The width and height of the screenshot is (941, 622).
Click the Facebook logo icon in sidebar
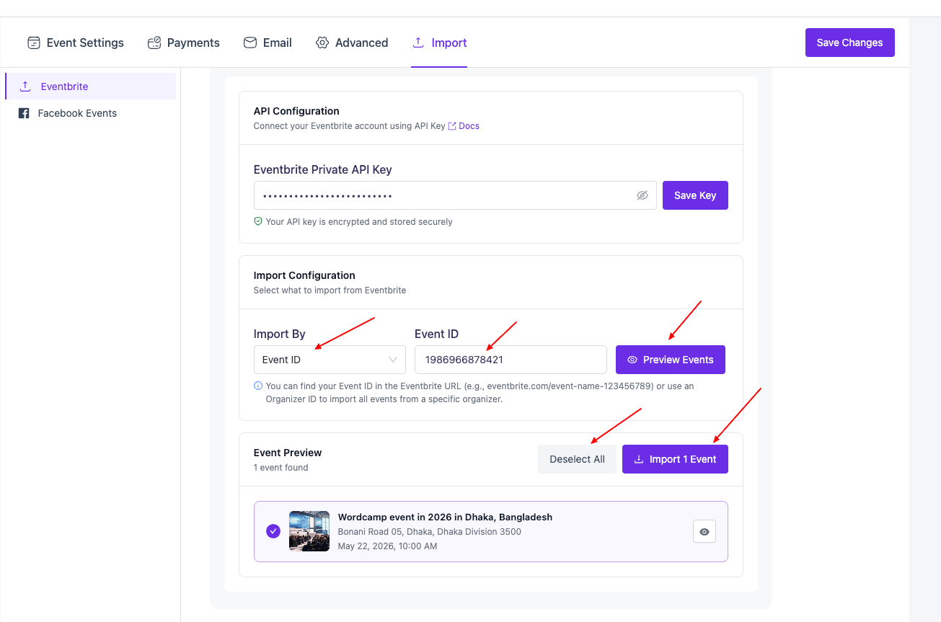tap(24, 113)
